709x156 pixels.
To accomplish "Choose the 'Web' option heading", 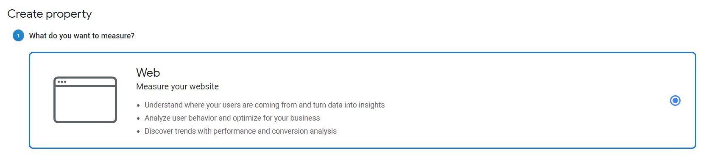I will [x=148, y=73].
